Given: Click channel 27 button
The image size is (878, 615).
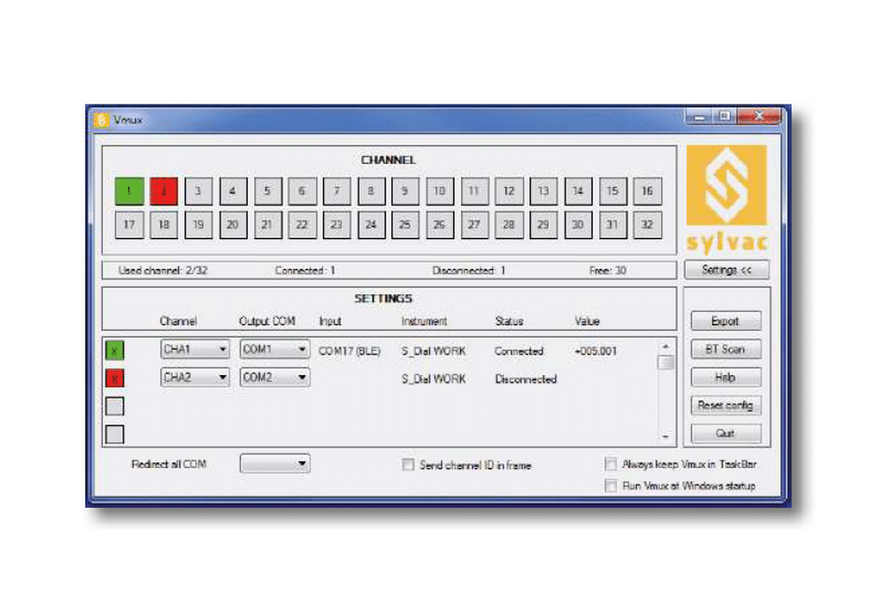Looking at the screenshot, I should tap(474, 225).
